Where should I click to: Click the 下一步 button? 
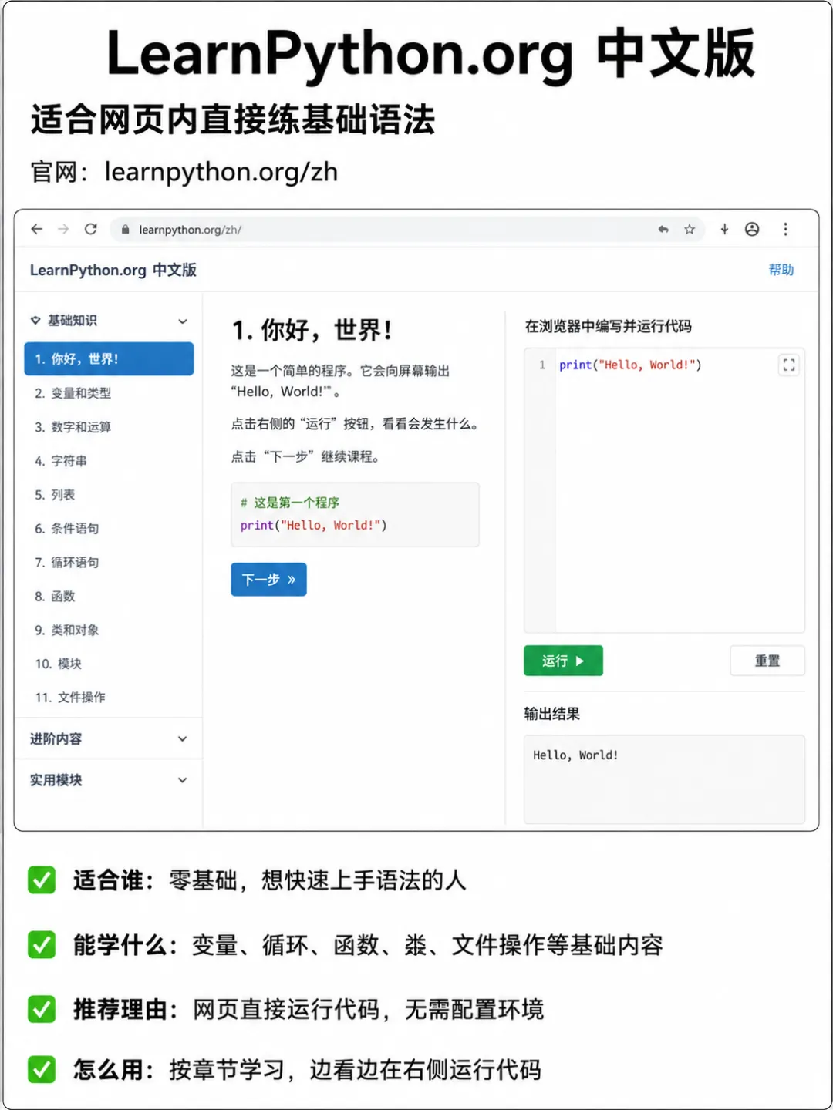[x=268, y=580]
